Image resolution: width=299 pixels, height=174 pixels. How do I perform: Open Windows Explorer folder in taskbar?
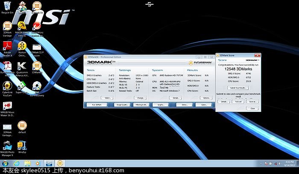click(27, 163)
